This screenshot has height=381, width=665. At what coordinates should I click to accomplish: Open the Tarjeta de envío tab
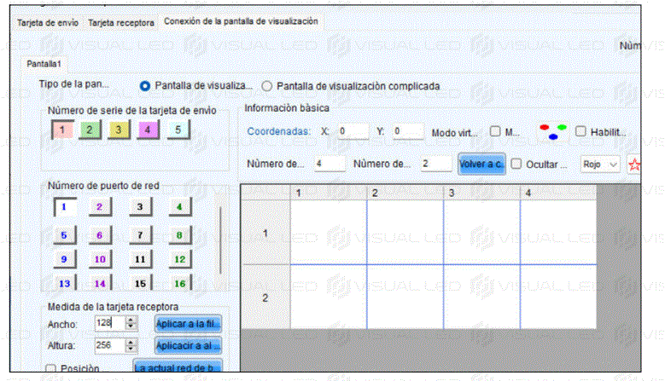point(48,23)
